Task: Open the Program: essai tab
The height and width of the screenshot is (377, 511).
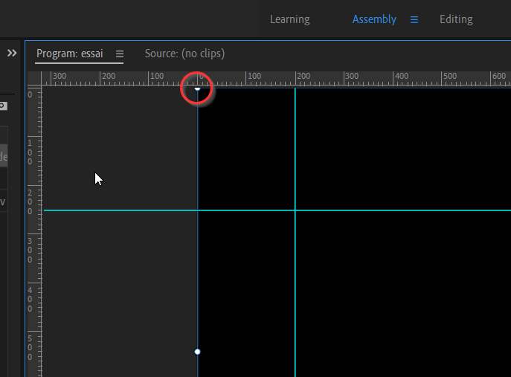Action: click(x=70, y=54)
